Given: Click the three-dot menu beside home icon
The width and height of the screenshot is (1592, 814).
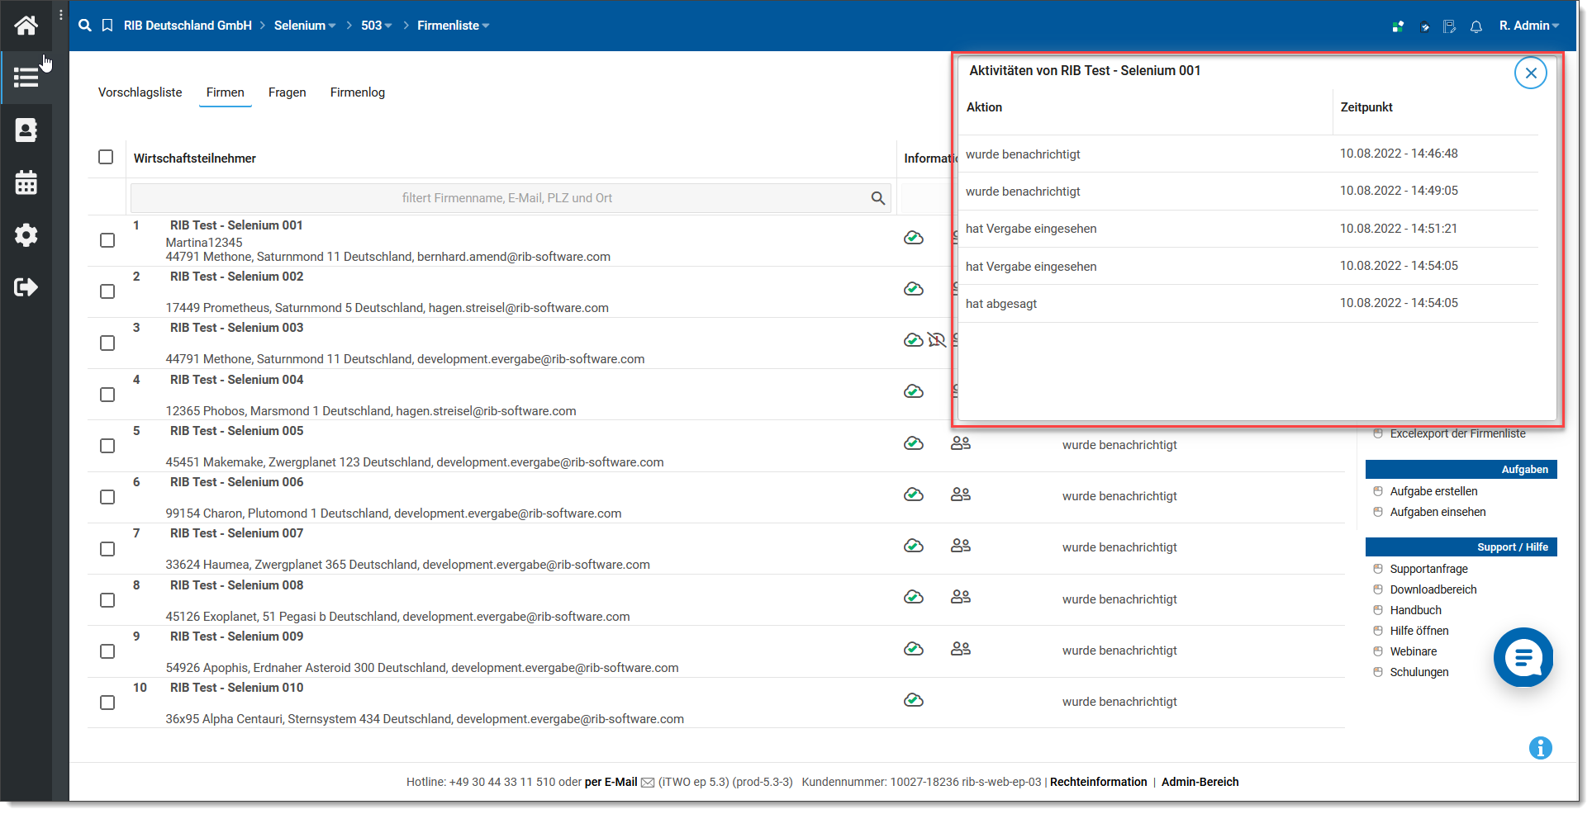Looking at the screenshot, I should pyautogui.click(x=61, y=15).
